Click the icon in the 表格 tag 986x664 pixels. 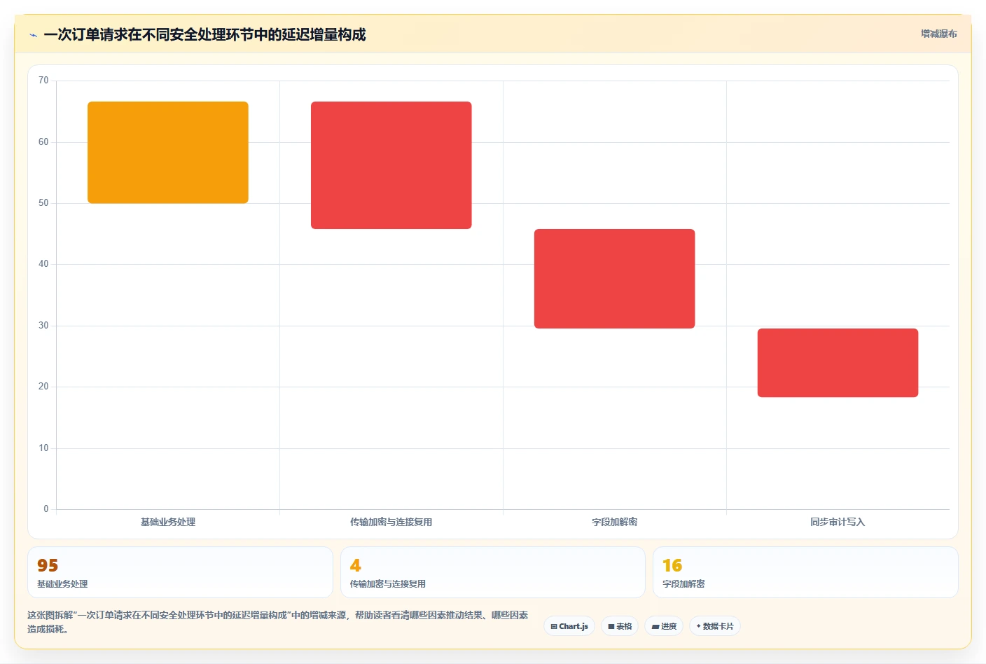click(611, 627)
